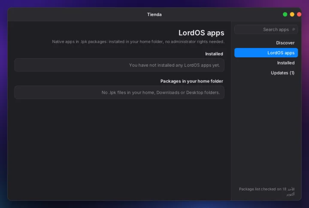Select 'No .lpk files in your home' row
This screenshot has width=309, height=208.
pyautogui.click(x=119, y=92)
